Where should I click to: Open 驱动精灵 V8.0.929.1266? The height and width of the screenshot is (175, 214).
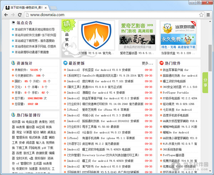(179, 104)
